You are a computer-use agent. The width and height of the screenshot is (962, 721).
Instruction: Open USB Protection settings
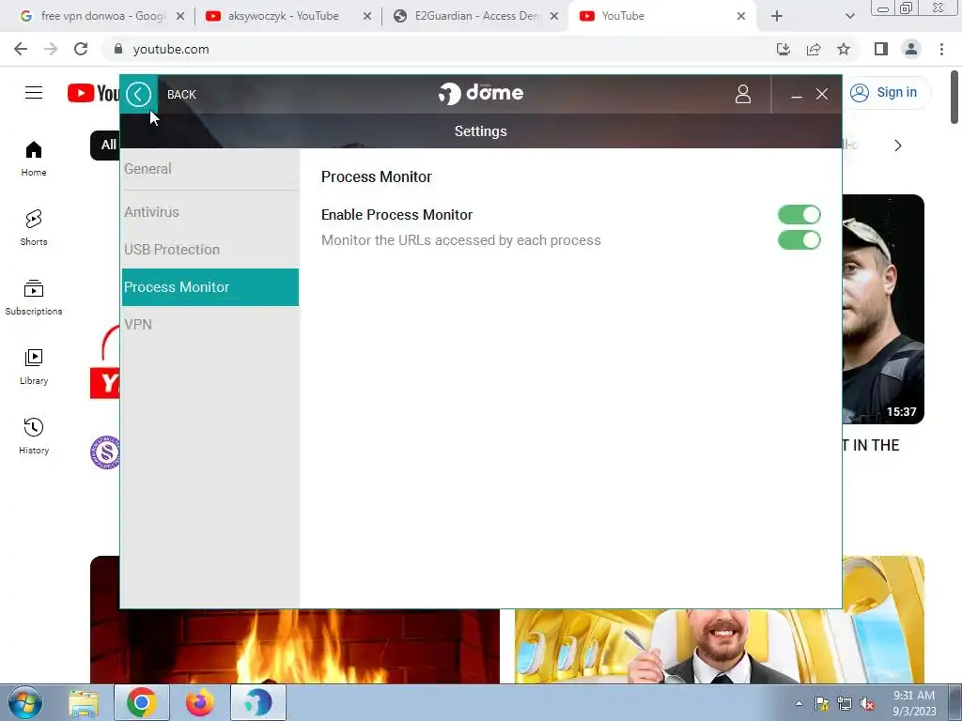coord(210,250)
